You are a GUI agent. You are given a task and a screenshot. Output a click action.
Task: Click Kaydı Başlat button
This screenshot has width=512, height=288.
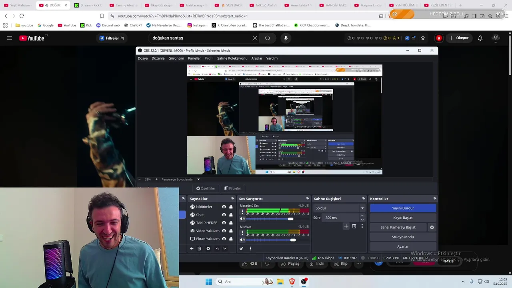coord(403,218)
